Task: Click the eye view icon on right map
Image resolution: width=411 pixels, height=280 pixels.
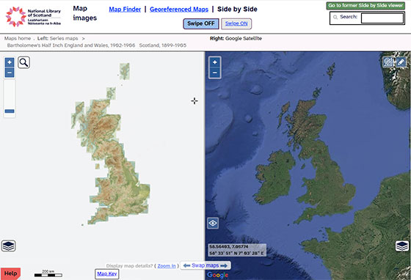Action: 213,224
